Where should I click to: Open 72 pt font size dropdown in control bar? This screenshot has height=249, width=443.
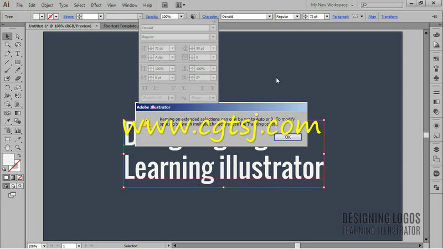(x=327, y=17)
